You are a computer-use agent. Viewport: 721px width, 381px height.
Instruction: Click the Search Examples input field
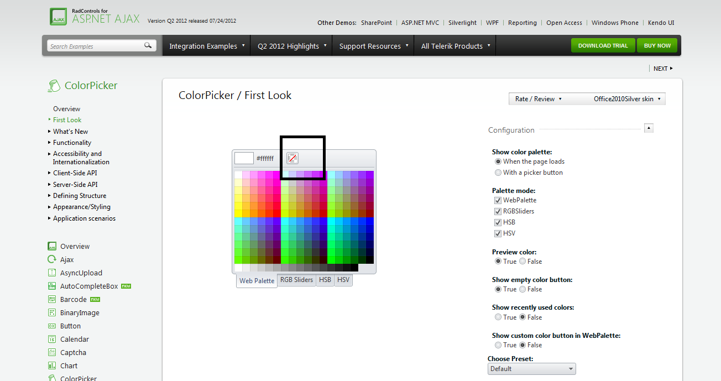(96, 46)
